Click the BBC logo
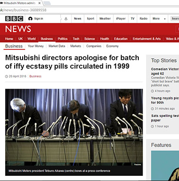The width and height of the screenshot is (179, 181). pyautogui.click(x=14, y=18)
